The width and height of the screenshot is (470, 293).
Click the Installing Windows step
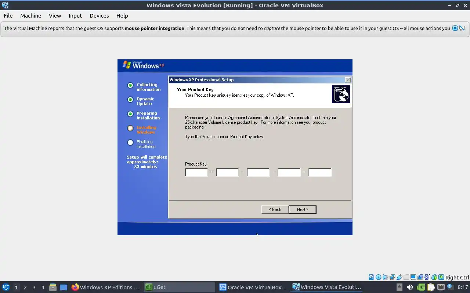pyautogui.click(x=146, y=130)
